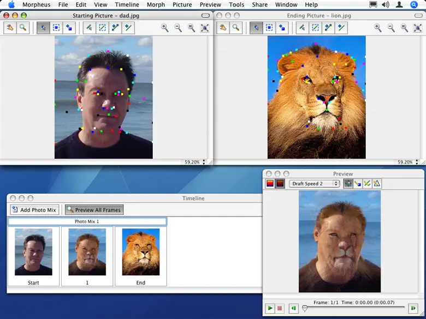The image size is (426, 319).
Task: Open zoom percentage stepper in Starting Picture window
Action: 204,162
